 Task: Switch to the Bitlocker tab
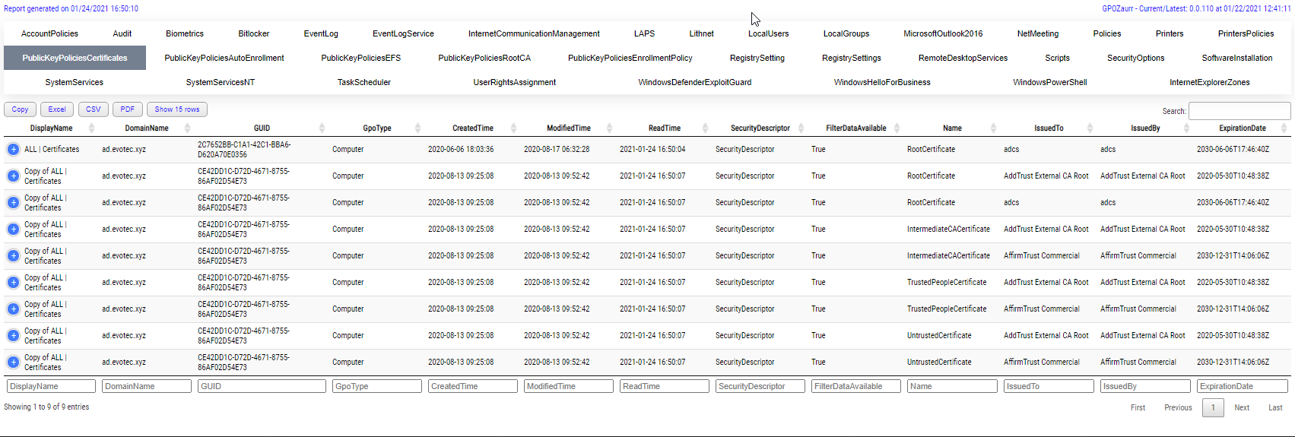pyautogui.click(x=253, y=33)
